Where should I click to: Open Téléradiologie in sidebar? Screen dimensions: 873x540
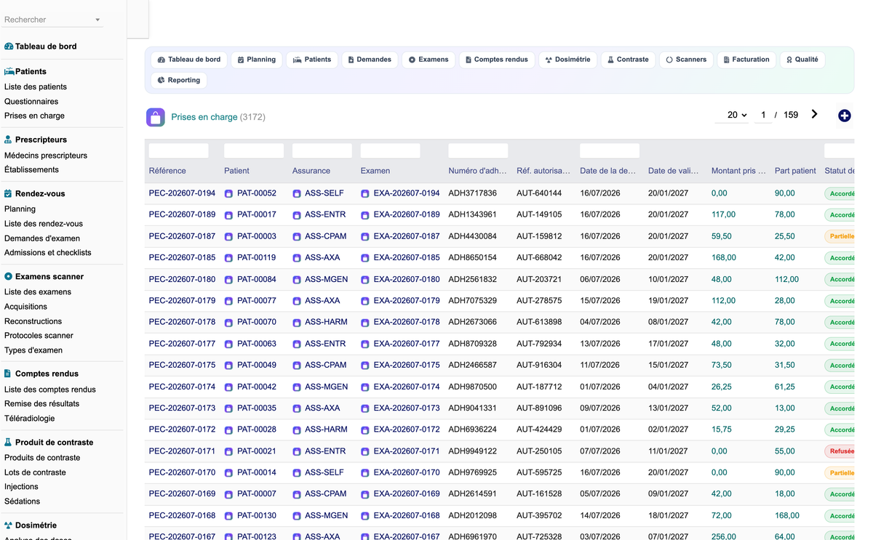[x=29, y=419]
